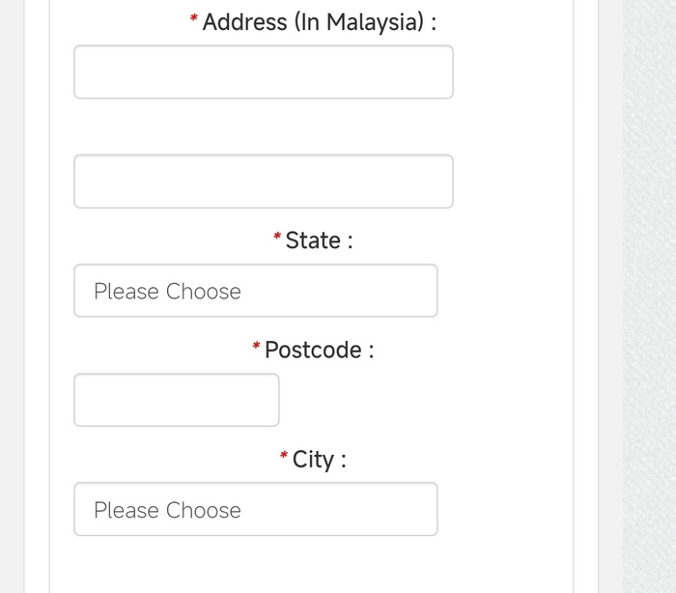Click blank gap between the two address fields
The image size is (676, 593).
tap(263, 127)
